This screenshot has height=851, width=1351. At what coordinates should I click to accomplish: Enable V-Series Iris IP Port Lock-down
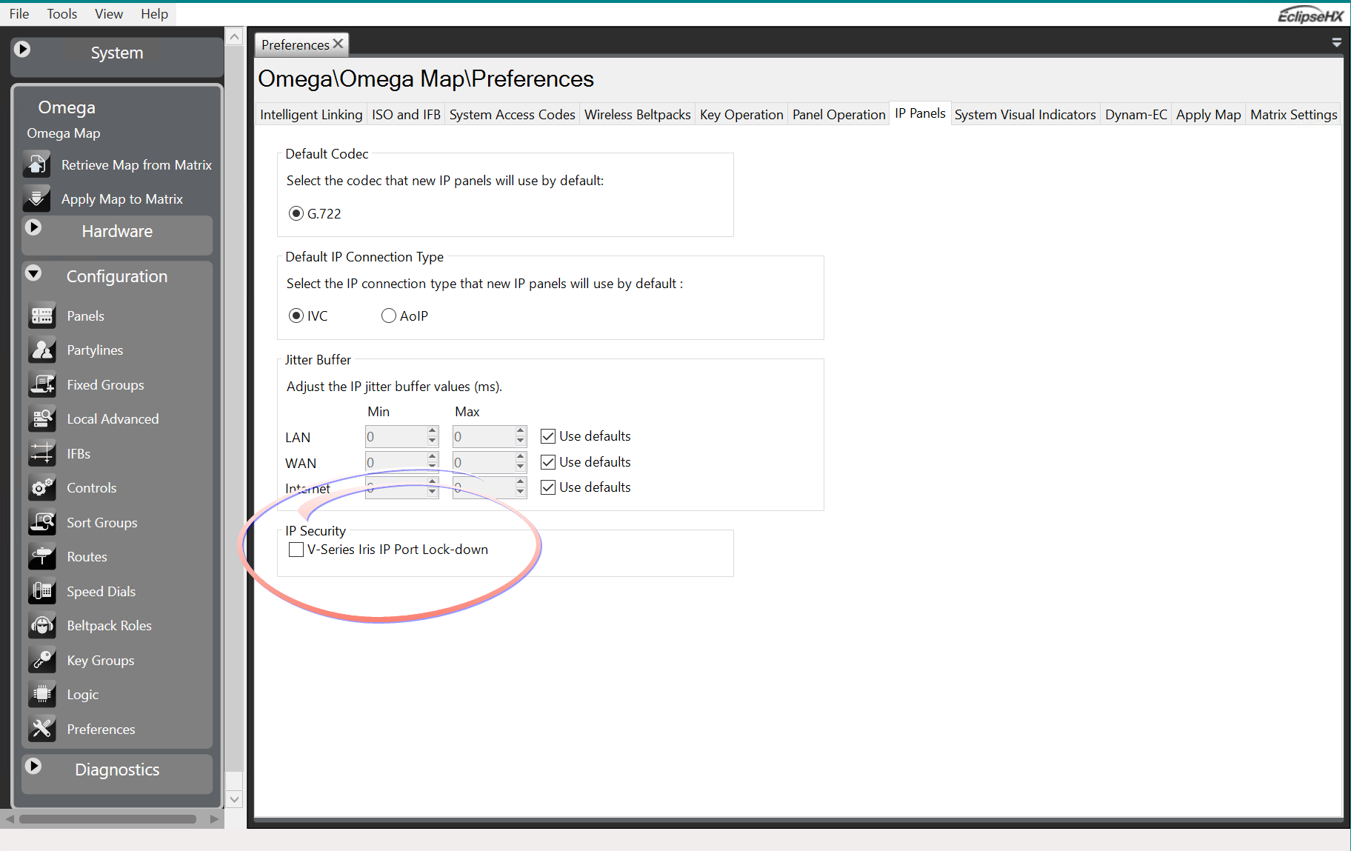pos(296,550)
